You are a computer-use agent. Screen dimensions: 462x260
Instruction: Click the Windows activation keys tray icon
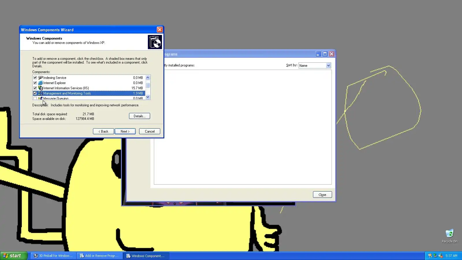pyautogui.click(x=430, y=256)
